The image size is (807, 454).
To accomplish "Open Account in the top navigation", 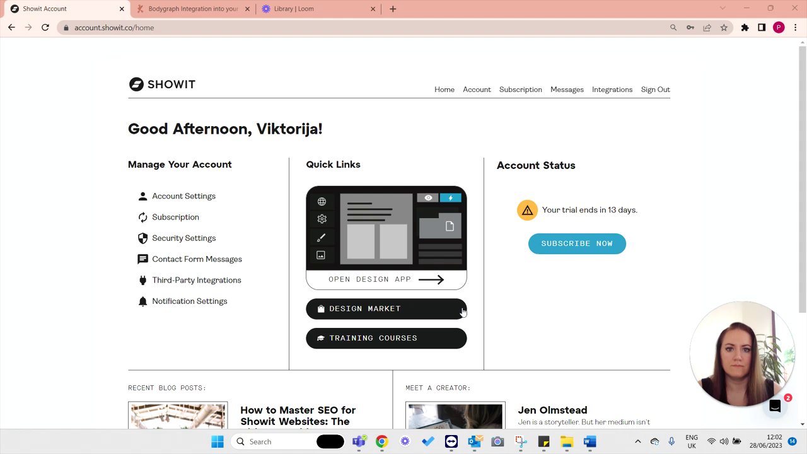I will tap(477, 90).
